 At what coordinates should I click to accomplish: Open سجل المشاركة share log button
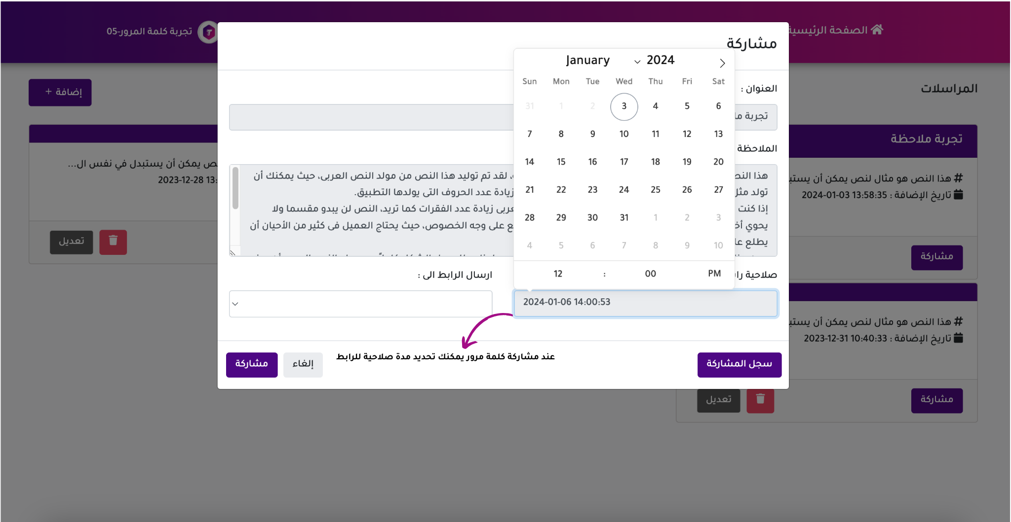coord(739,364)
